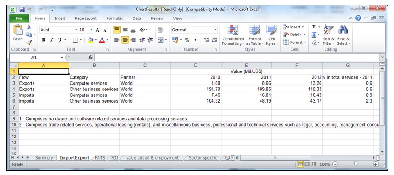Expand the Name Box dropdown arrow
394x175 pixels.
point(62,57)
